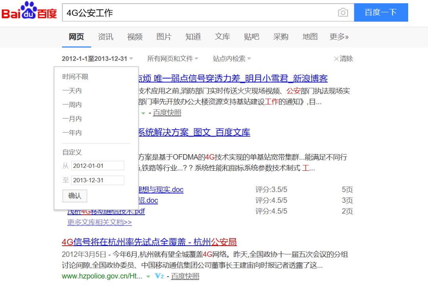428x290 pixels.
Task: Click the 清除 clear-filters X
Action: [x=343, y=59]
